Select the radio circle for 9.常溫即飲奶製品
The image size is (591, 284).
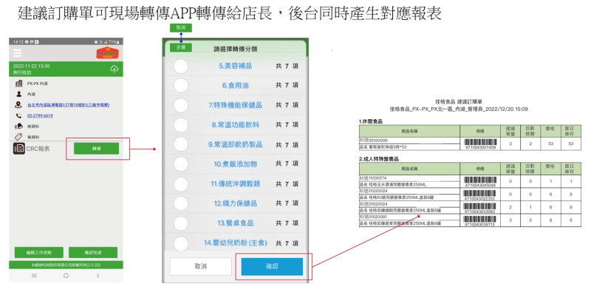(181, 144)
